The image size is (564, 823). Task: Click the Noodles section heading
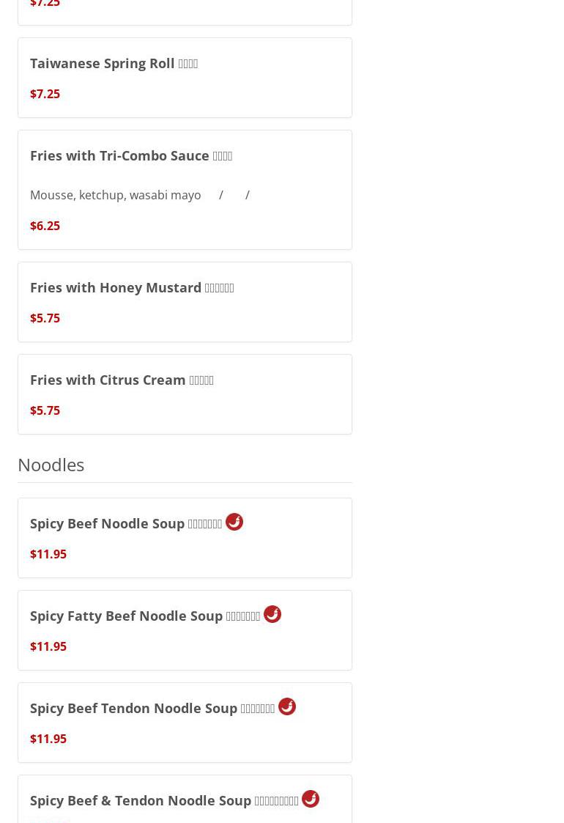click(x=51, y=465)
